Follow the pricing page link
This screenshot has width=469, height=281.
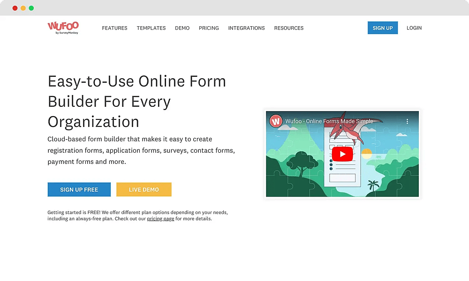160,219
